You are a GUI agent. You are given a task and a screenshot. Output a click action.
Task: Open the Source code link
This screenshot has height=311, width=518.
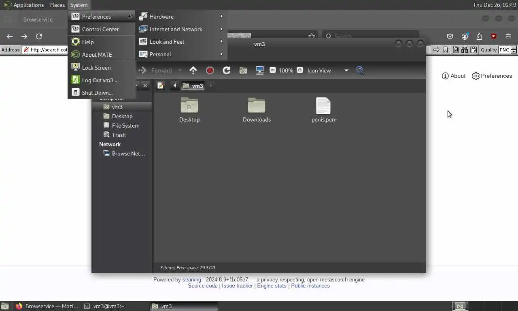click(x=203, y=286)
